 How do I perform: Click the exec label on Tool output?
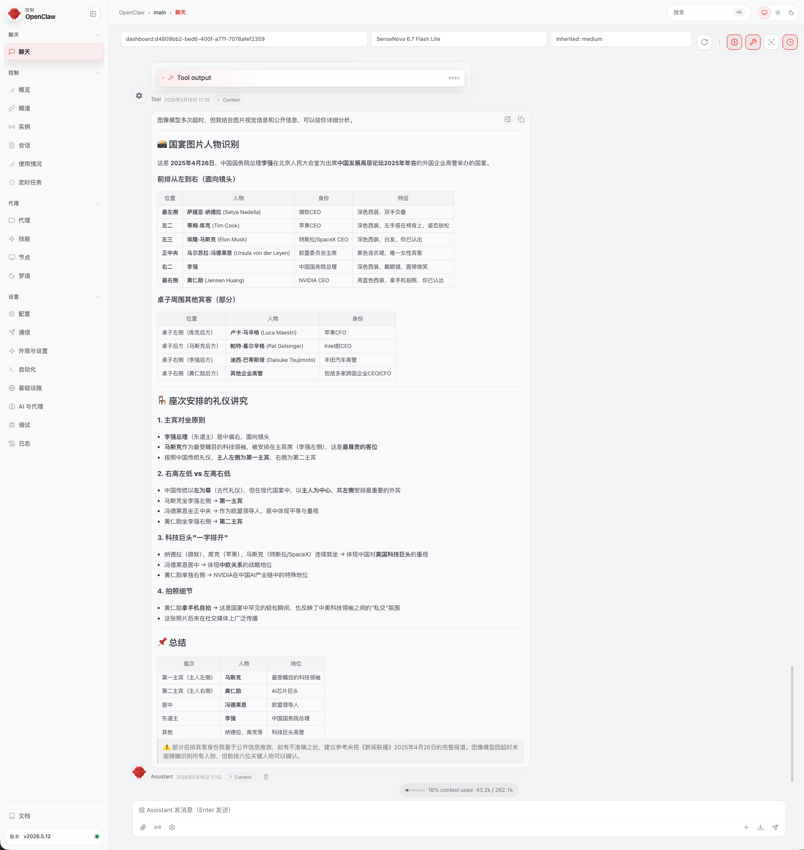[454, 78]
